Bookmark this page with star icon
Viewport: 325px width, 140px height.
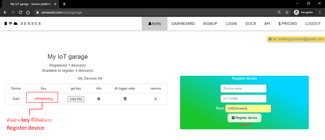click(x=287, y=12)
